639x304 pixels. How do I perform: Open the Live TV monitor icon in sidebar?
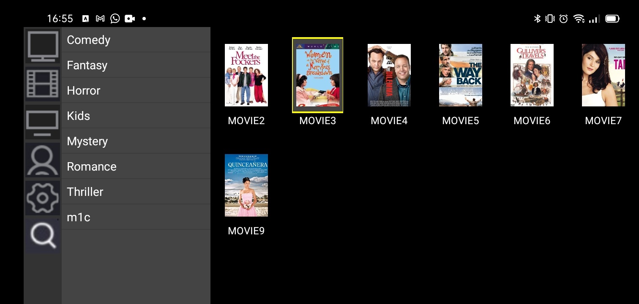click(x=43, y=46)
